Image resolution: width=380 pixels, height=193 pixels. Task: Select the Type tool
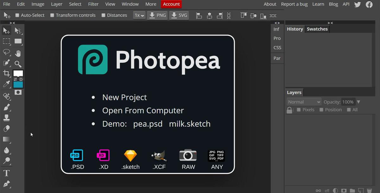[6, 173]
